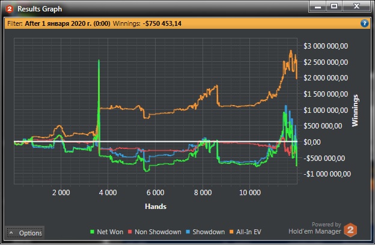This screenshot has height=245, width=375.
Task: Click the $1 000 000,00 axis label
Action: tap(326, 110)
